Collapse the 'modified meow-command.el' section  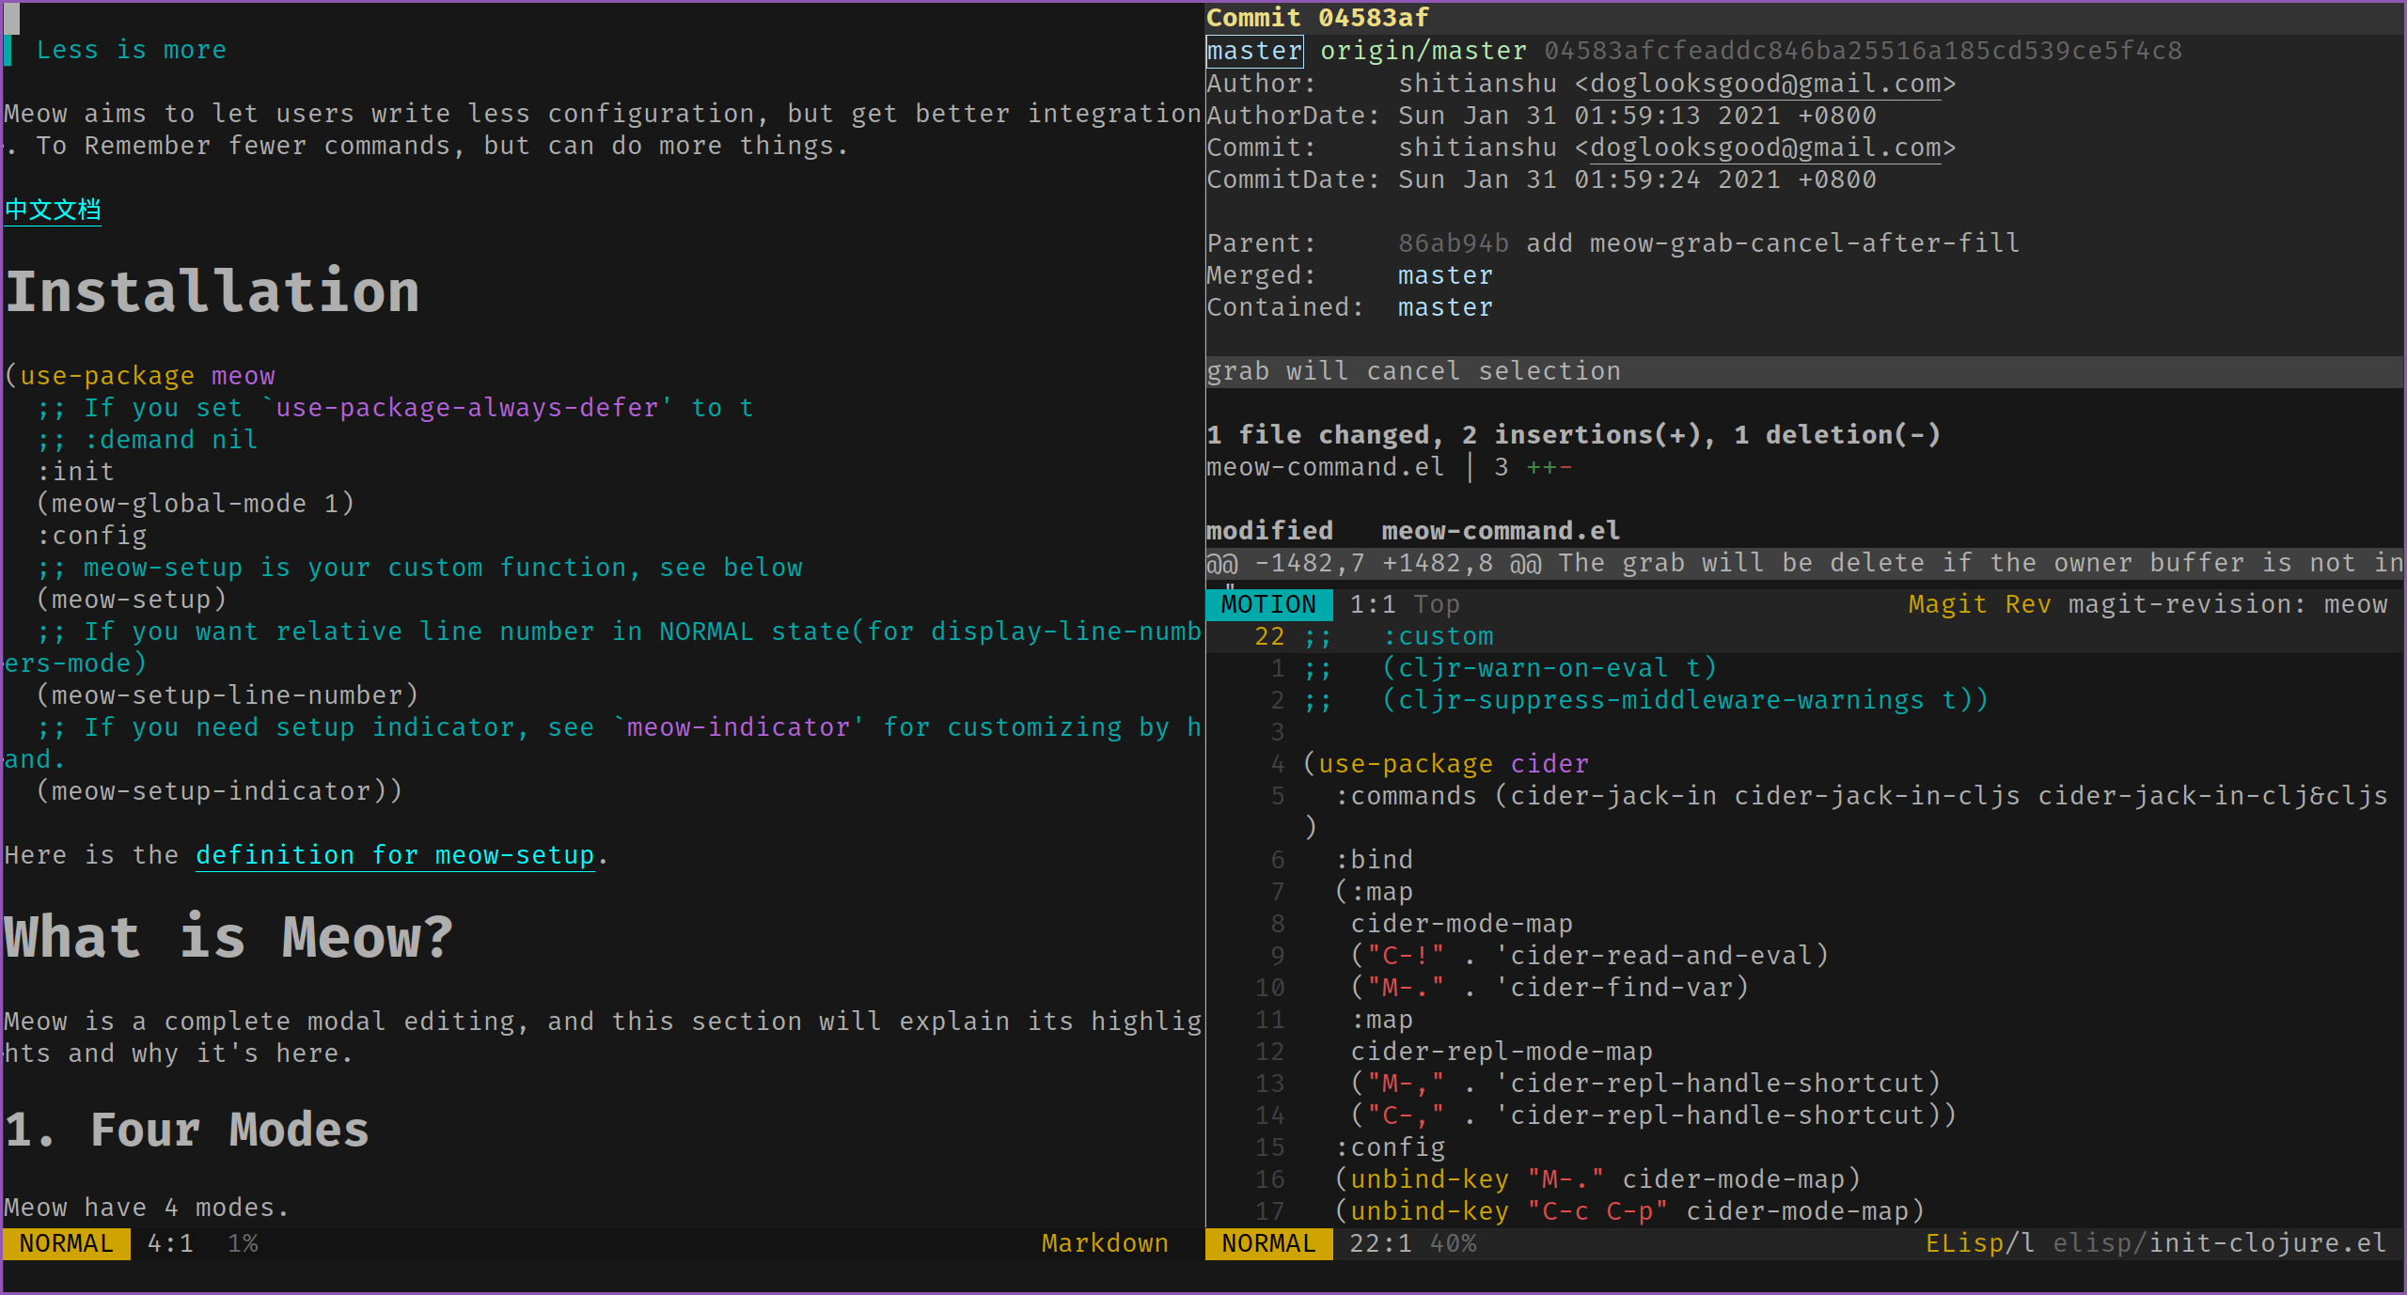click(x=1412, y=531)
